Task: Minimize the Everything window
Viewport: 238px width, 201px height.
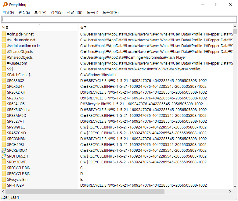Action: click(x=203, y=5)
